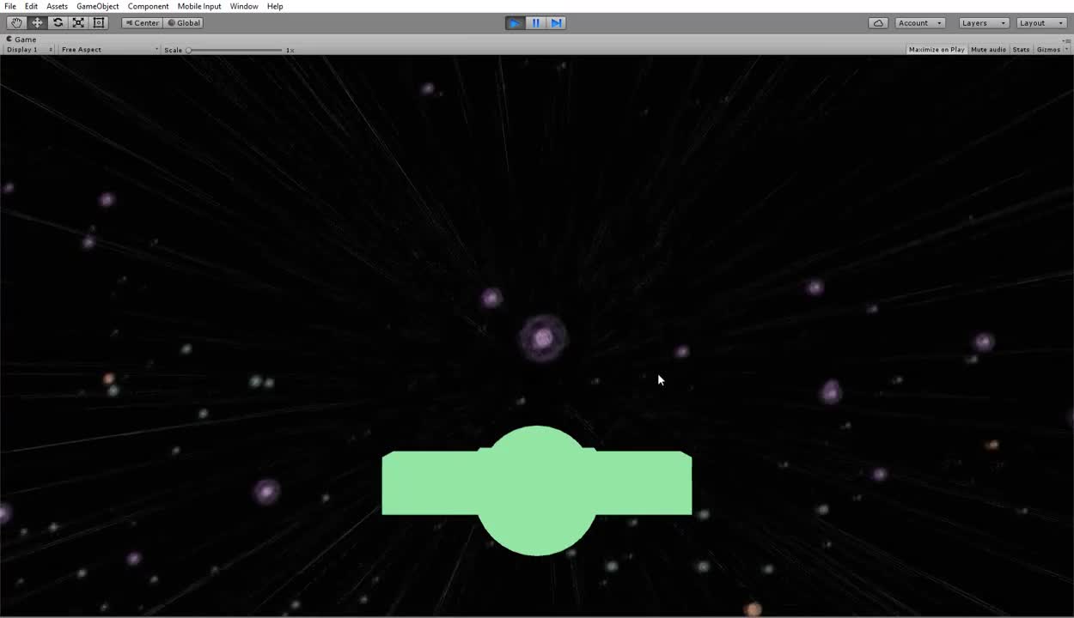Click the pivot Center toggle
The width and height of the screenshot is (1074, 618).
click(142, 22)
